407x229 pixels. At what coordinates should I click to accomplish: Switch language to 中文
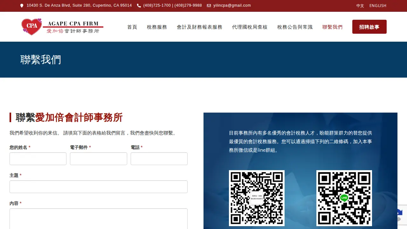(360, 6)
